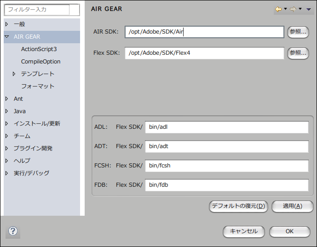Open the help question mark icon
Screen dimensions: 317x247
tap(13, 231)
